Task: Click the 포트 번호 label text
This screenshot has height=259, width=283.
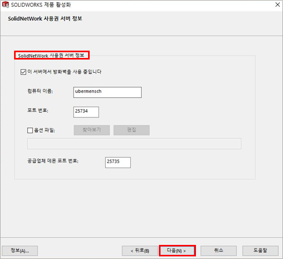Action: [x=38, y=110]
